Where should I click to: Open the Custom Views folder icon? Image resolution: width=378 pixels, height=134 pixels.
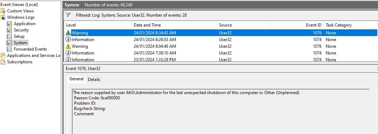pyautogui.click(x=2, y=11)
